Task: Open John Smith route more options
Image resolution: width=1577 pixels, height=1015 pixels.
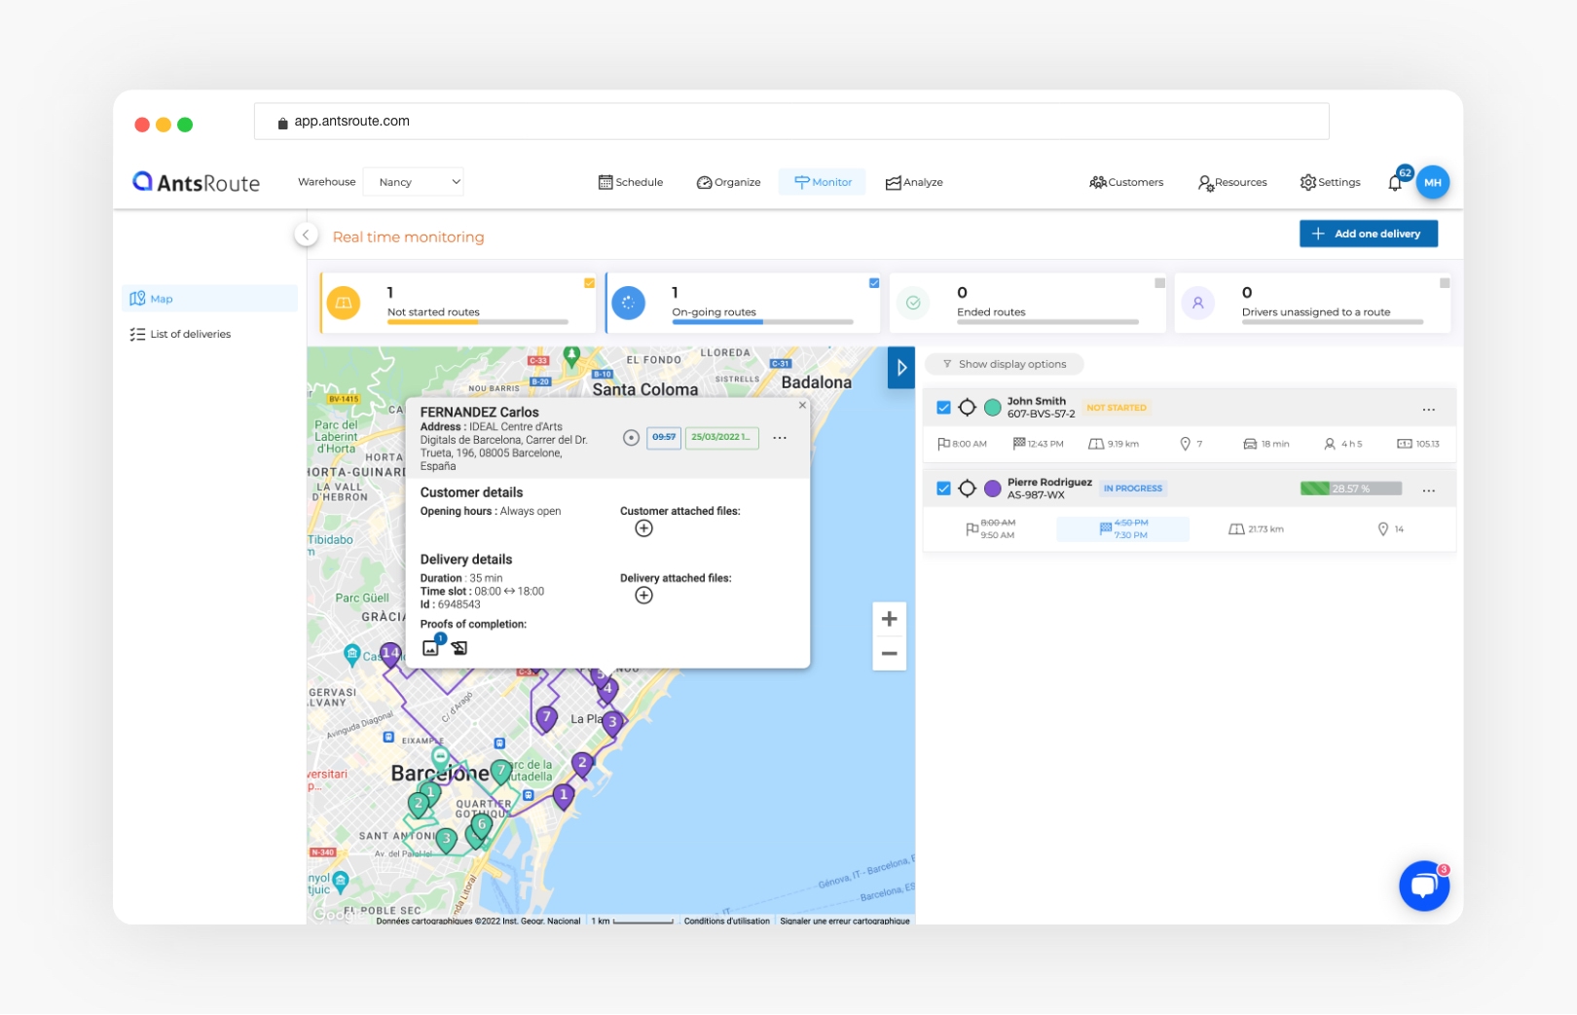Action: point(1428,410)
